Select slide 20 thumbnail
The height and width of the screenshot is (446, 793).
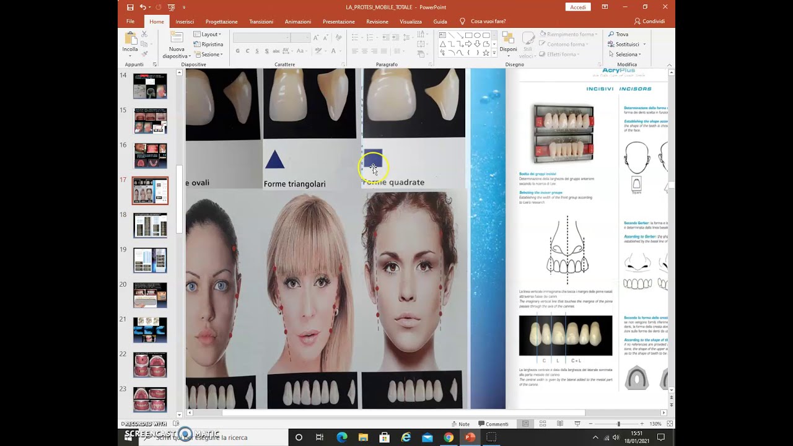[x=150, y=295]
